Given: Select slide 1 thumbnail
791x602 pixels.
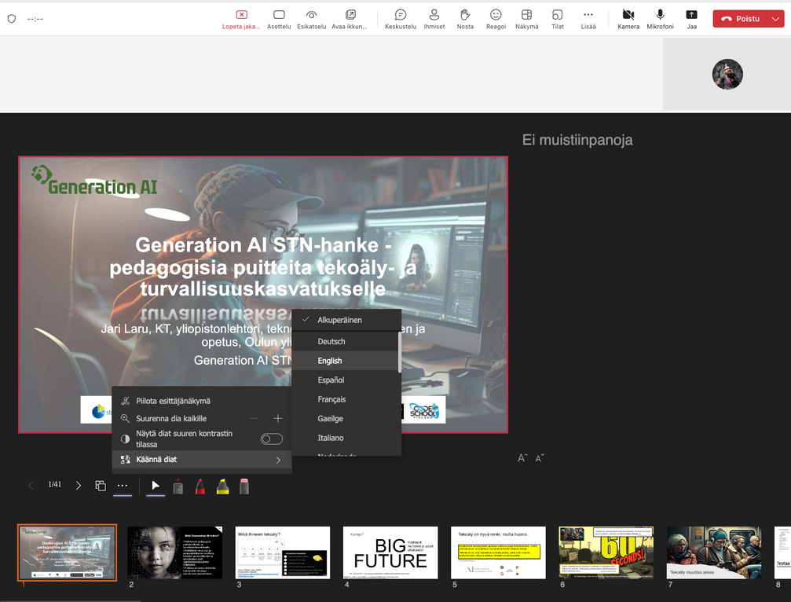Looking at the screenshot, I should point(67,552).
